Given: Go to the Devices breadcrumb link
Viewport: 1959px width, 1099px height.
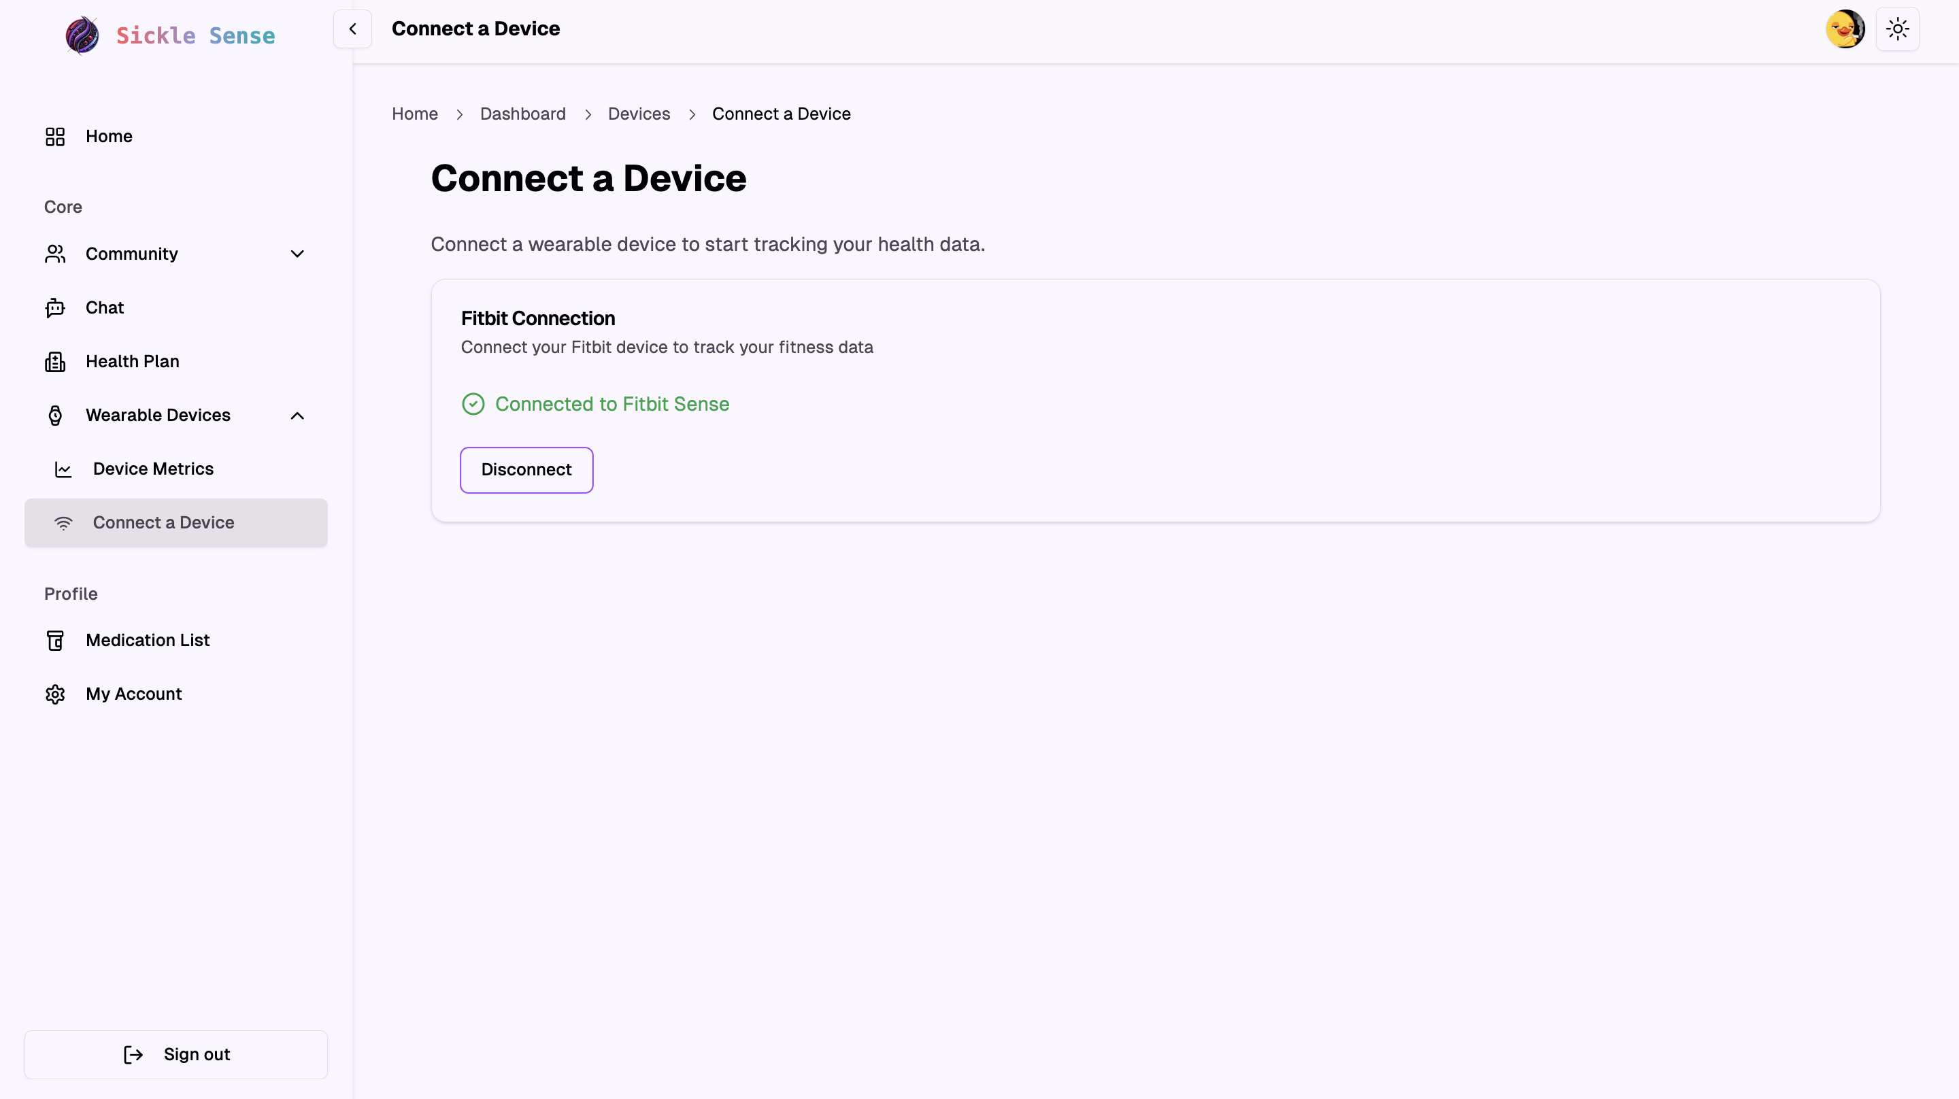Looking at the screenshot, I should coord(639,114).
